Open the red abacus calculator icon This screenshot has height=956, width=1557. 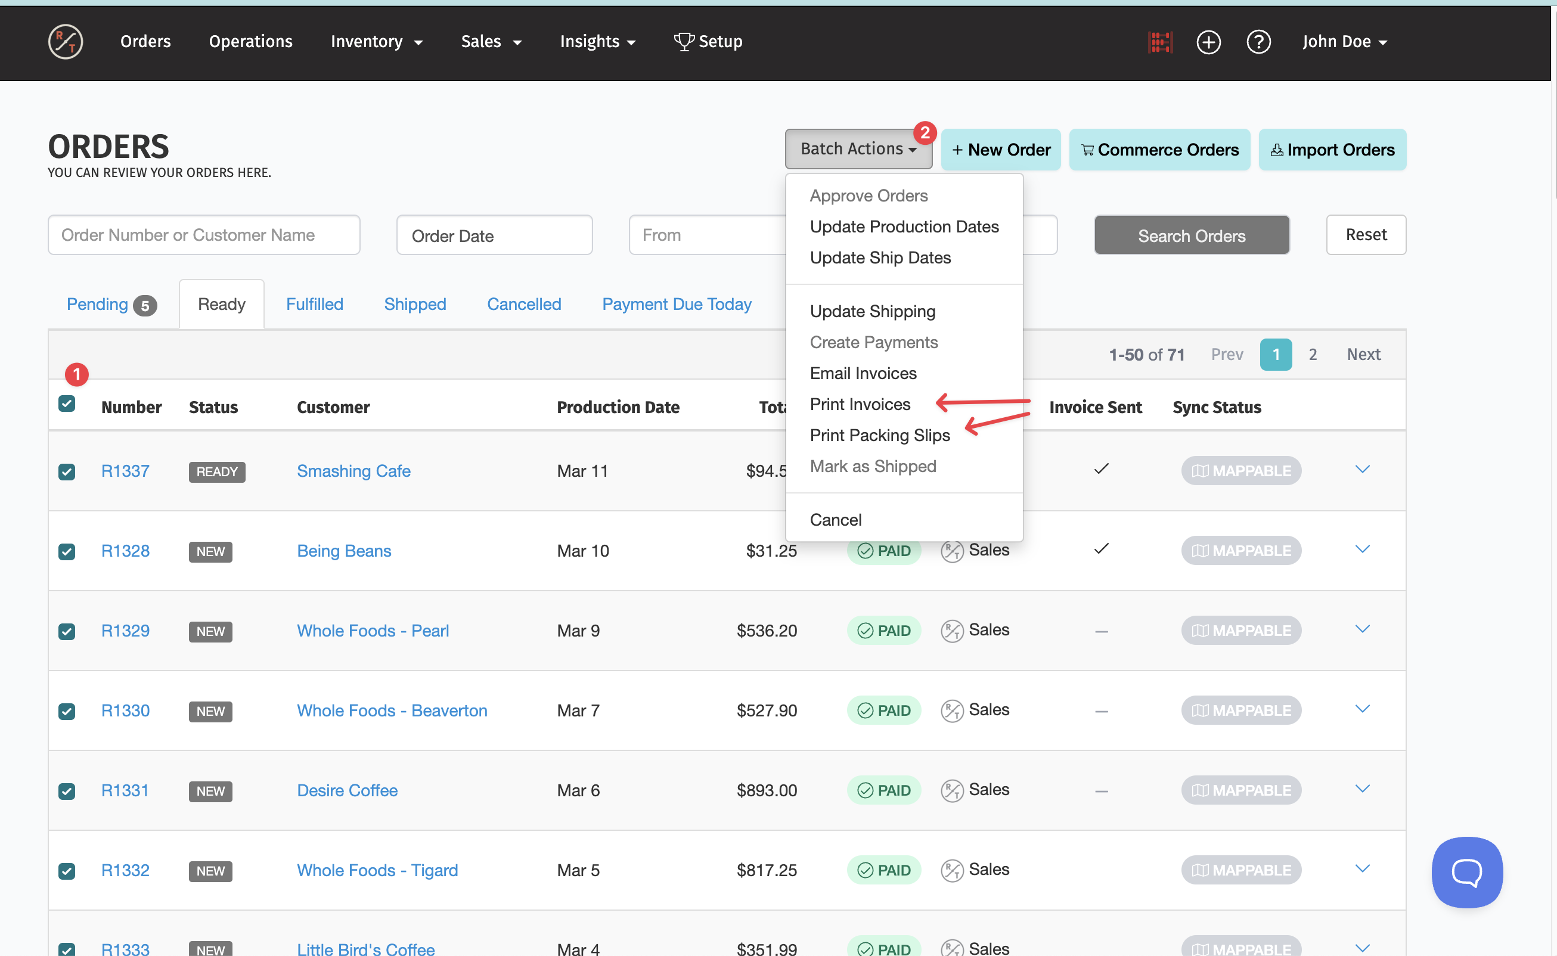pos(1160,42)
